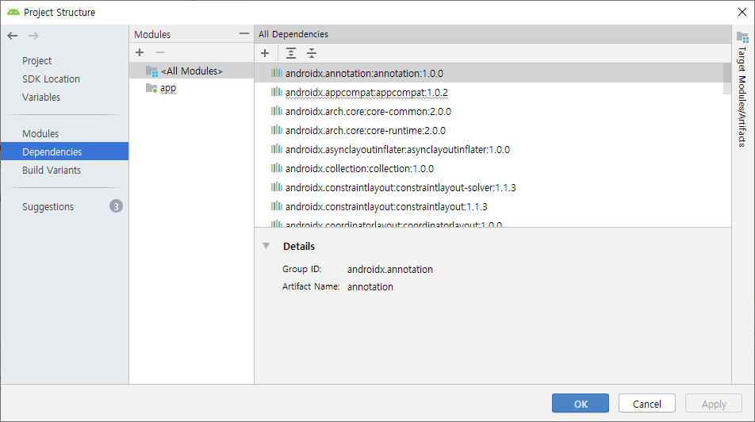The width and height of the screenshot is (755, 422).
Task: Collapse the Details section triangle
Action: [266, 246]
